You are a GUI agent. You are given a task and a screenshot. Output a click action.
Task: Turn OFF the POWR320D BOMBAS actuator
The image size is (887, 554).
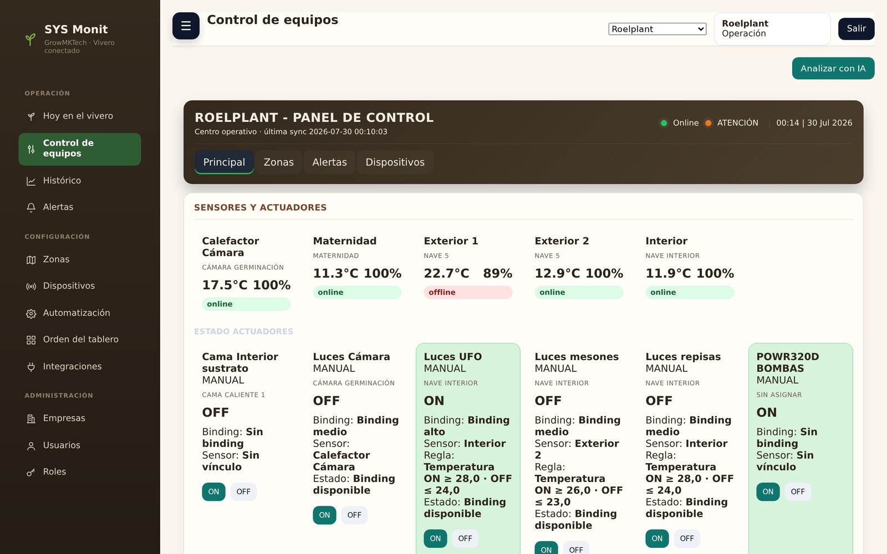click(x=798, y=492)
